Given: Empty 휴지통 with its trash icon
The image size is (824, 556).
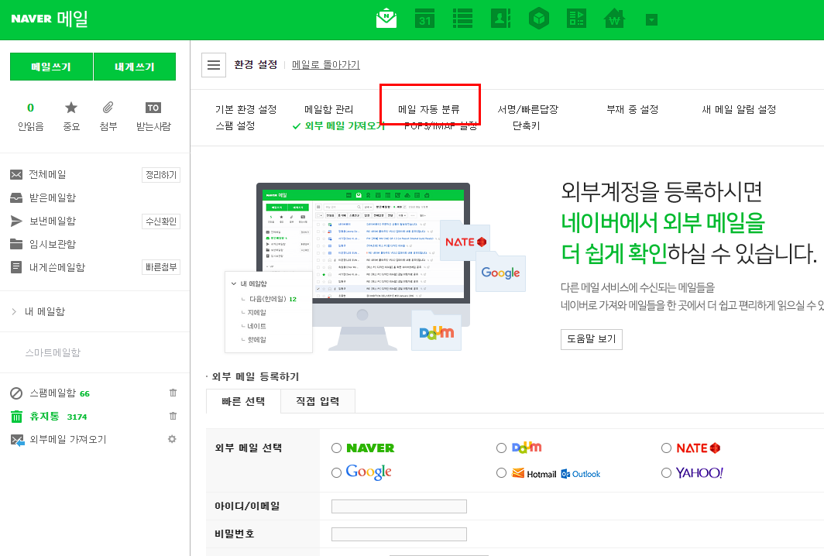Looking at the screenshot, I should point(173,416).
